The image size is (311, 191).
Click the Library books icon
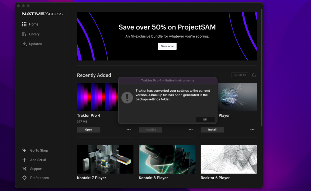tap(24, 34)
